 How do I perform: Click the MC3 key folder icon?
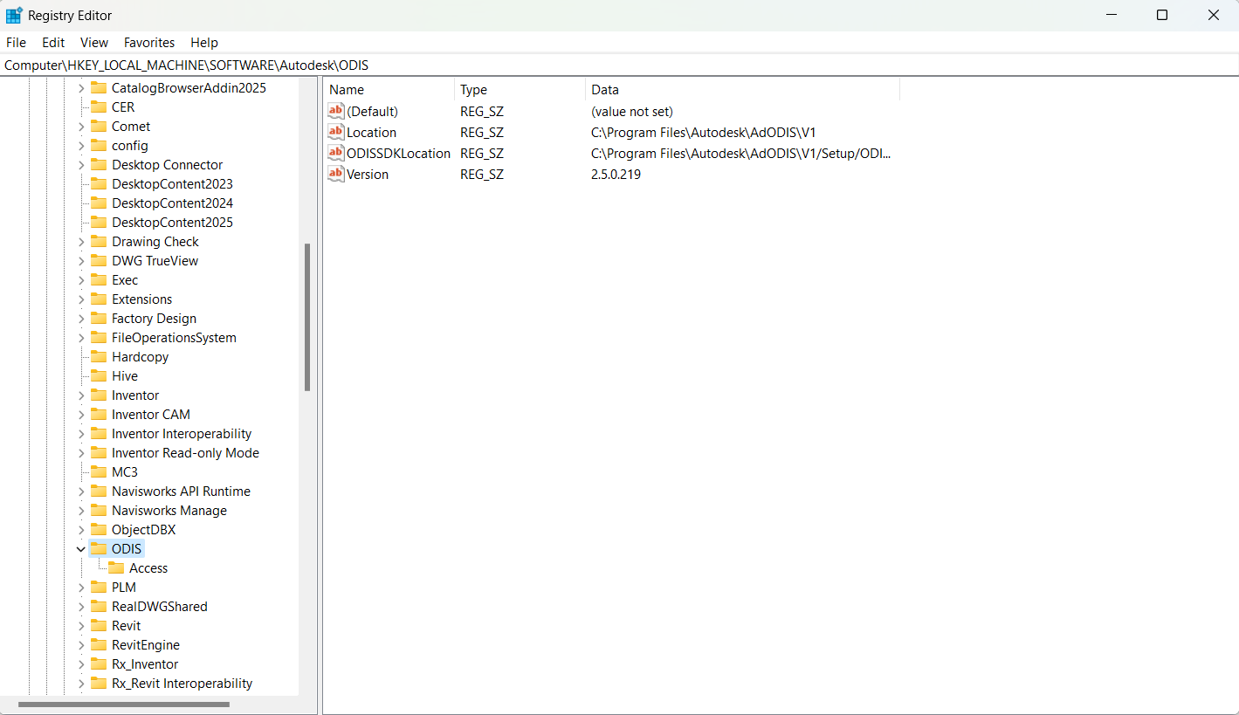[x=99, y=472]
